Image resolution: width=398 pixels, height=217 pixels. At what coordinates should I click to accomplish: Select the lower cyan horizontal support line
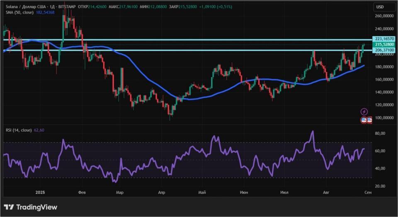coord(188,50)
